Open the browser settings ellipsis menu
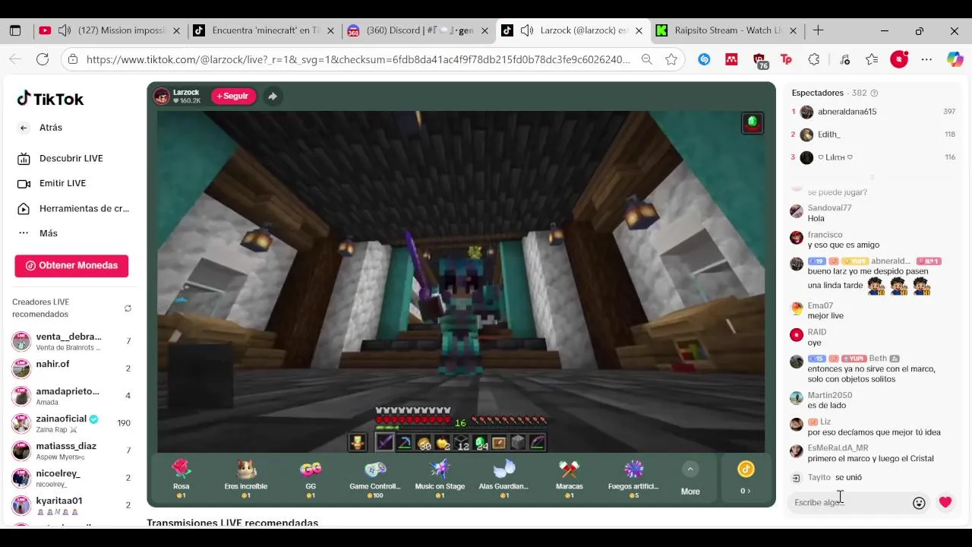Image resolution: width=972 pixels, height=547 pixels. 926,59
